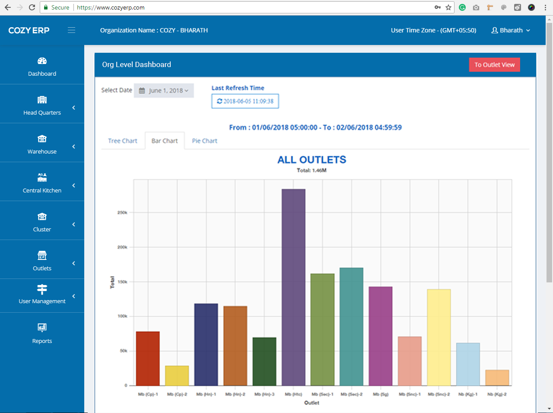This screenshot has height=413, width=553.
Task: Click the Warehouse store icon
Action: (x=42, y=139)
